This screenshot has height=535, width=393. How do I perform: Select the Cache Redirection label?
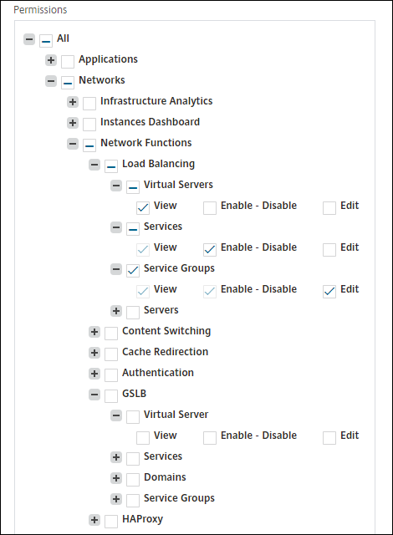[x=165, y=352]
